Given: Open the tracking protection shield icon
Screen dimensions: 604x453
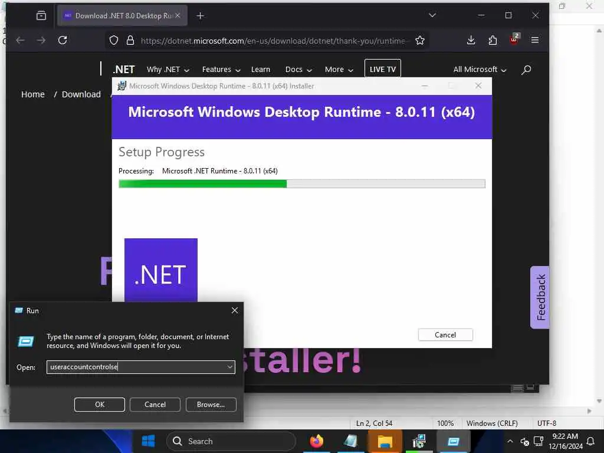Looking at the screenshot, I should [114, 41].
